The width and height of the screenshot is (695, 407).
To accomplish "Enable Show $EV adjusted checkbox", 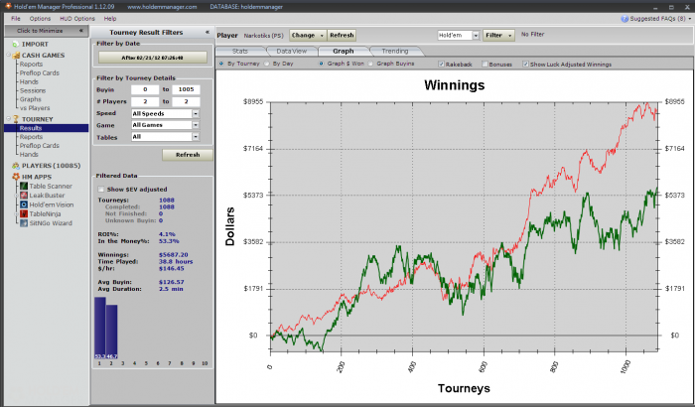I will pos(101,189).
